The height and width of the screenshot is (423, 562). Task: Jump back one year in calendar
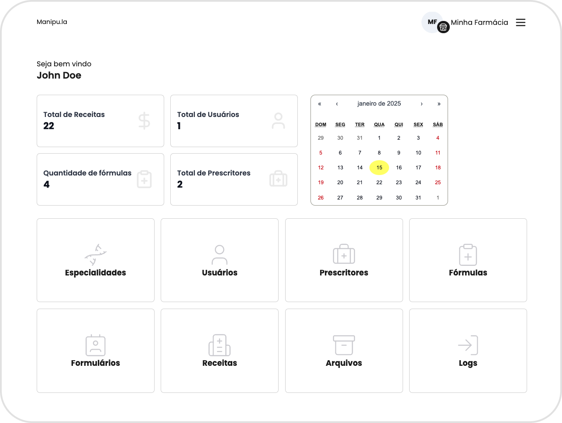click(x=320, y=104)
